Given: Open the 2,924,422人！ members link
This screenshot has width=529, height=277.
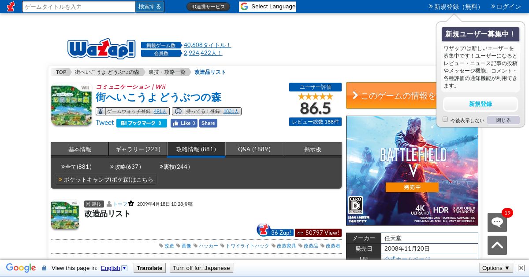Looking at the screenshot, I should 203,53.
